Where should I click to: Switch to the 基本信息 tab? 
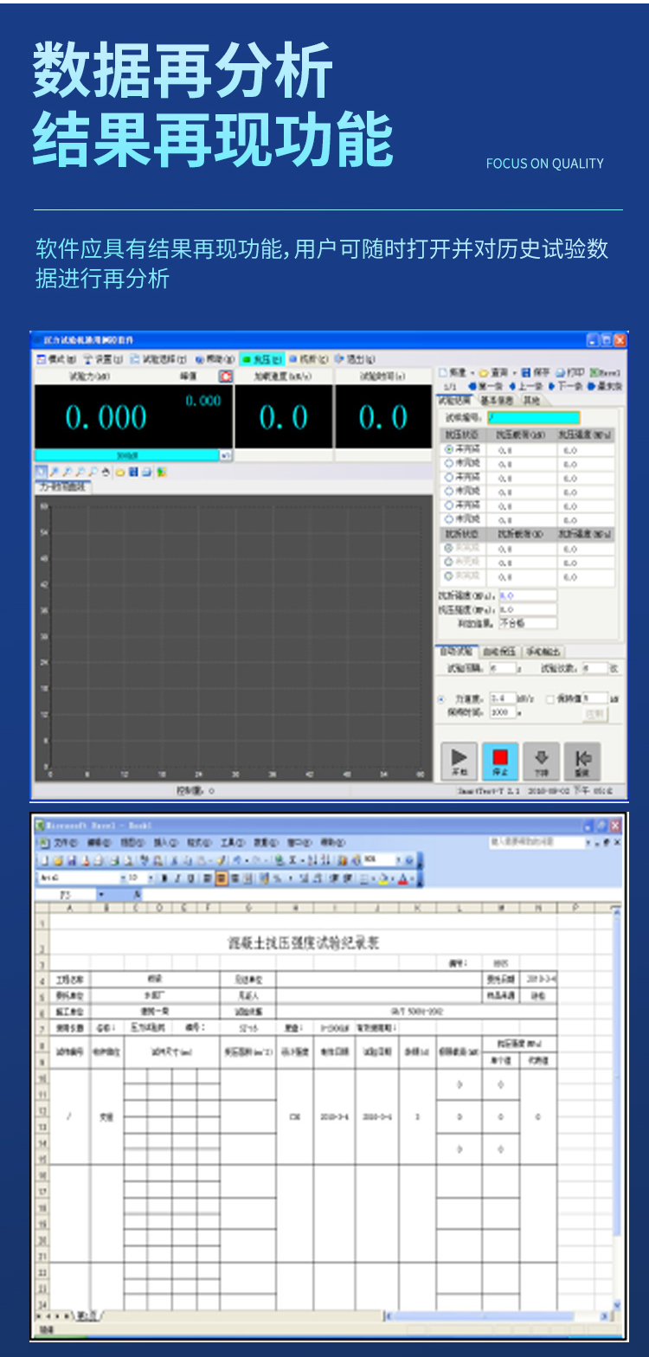pyautogui.click(x=497, y=401)
